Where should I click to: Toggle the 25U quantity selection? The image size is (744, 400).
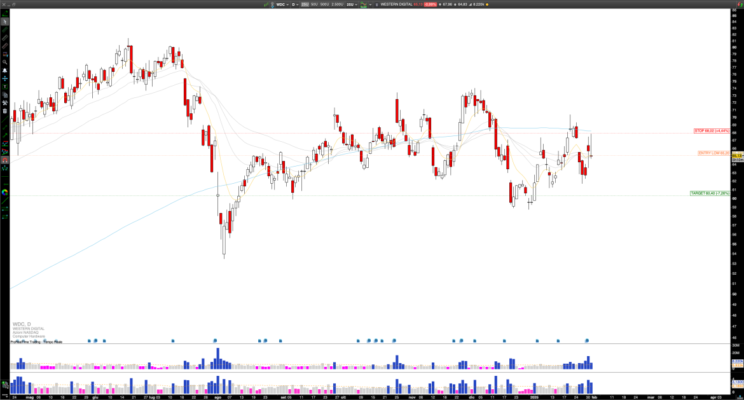click(x=305, y=4)
